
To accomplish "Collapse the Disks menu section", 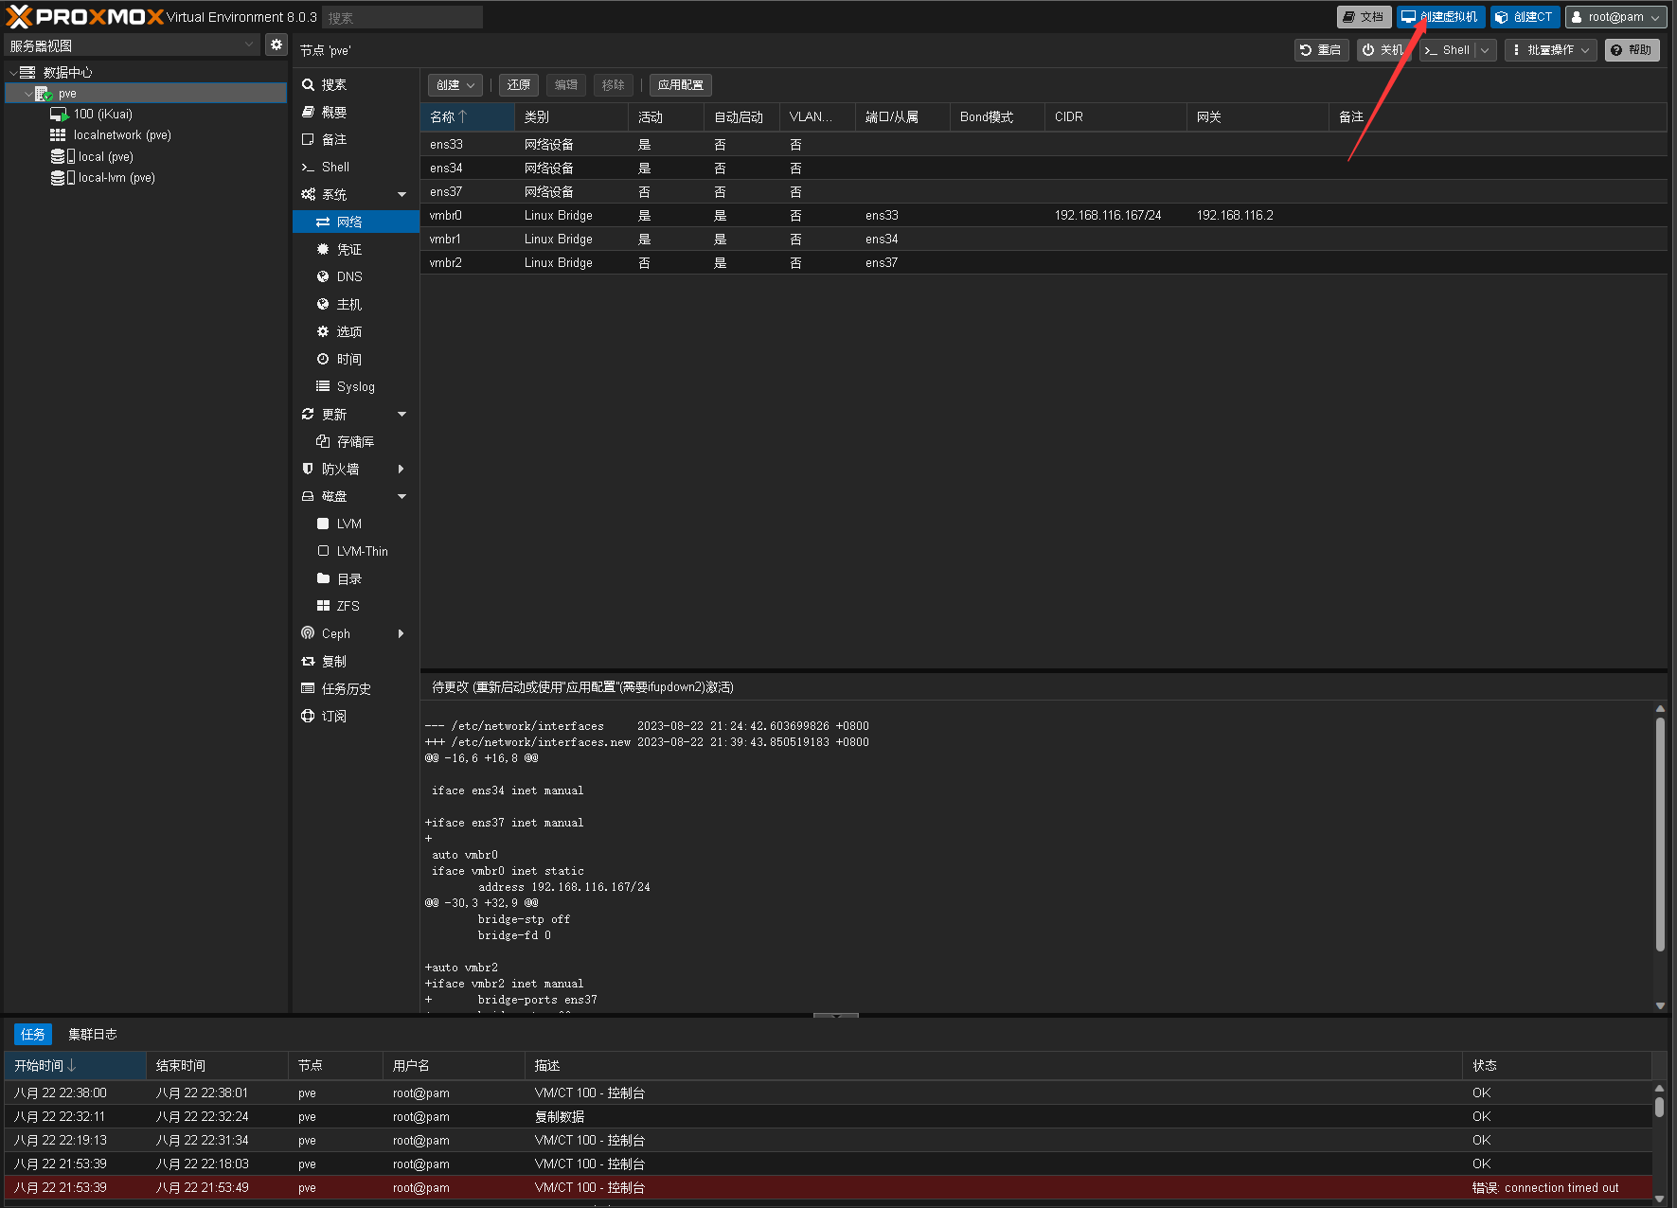I will (401, 496).
